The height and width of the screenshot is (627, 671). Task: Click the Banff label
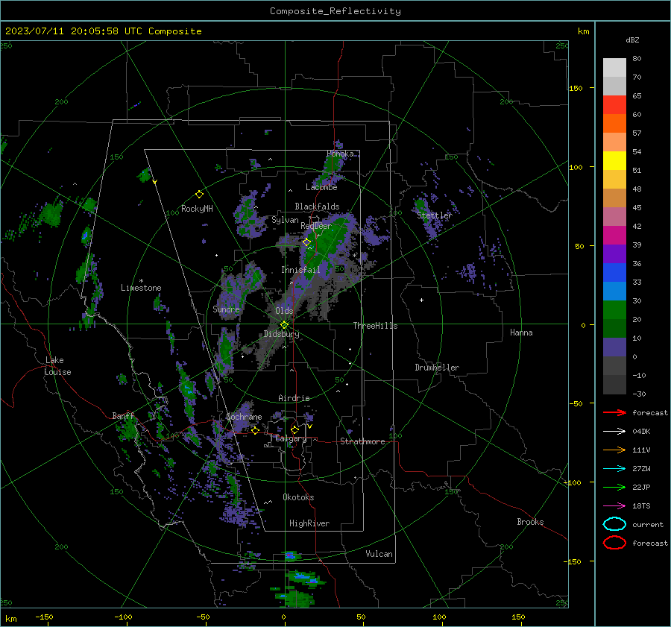(123, 416)
